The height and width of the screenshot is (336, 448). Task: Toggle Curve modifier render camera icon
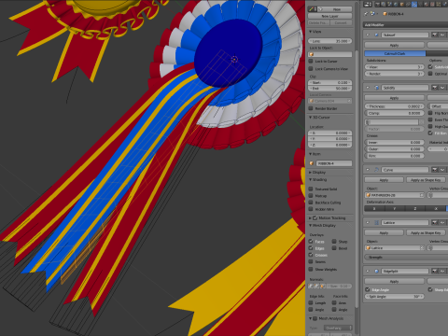click(435, 170)
